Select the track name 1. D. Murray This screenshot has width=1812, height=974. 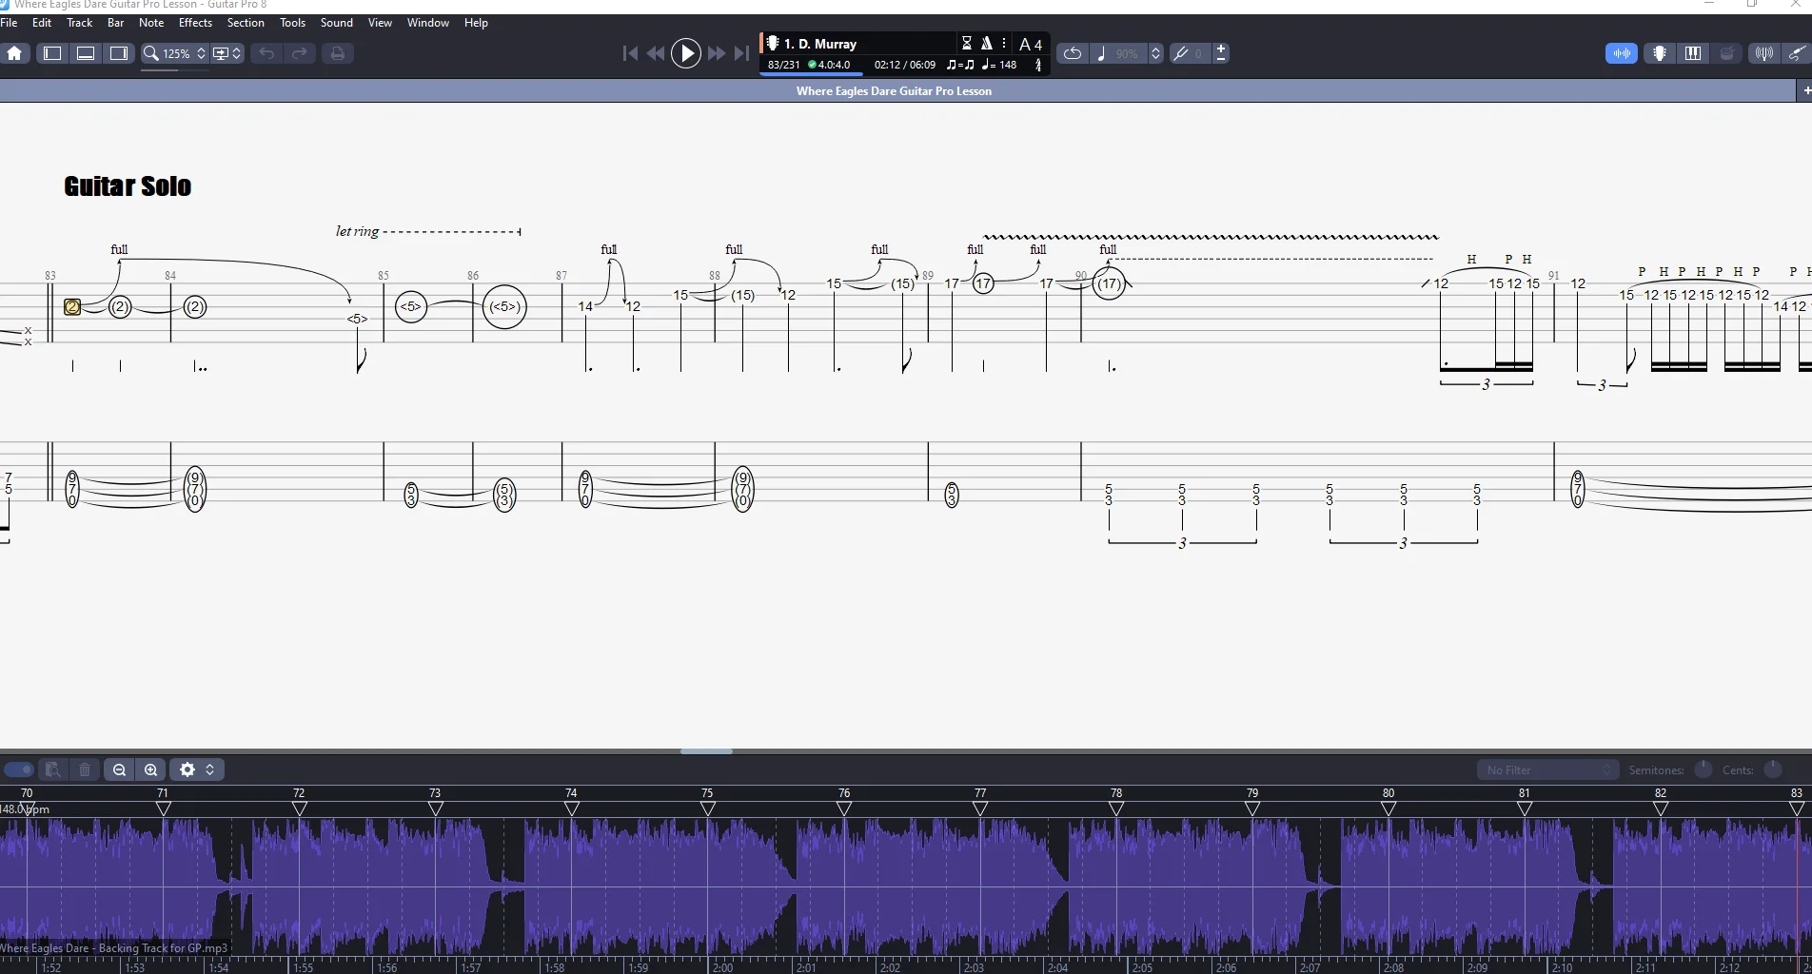[819, 44]
